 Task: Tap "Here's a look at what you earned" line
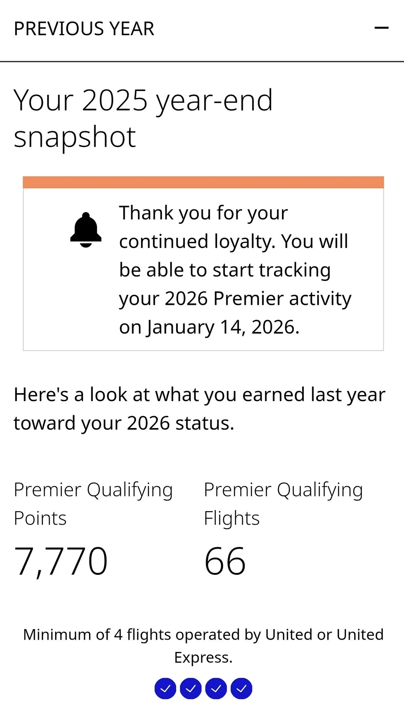click(199, 395)
